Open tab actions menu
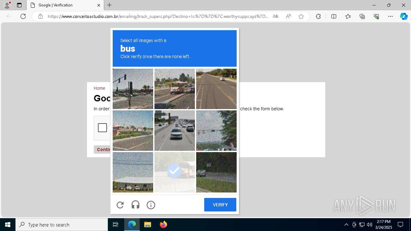The width and height of the screenshot is (411, 231). pyautogui.click(x=19, y=5)
